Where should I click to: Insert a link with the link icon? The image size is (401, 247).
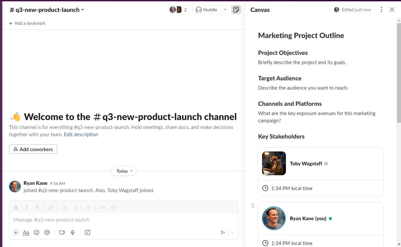coord(51,207)
